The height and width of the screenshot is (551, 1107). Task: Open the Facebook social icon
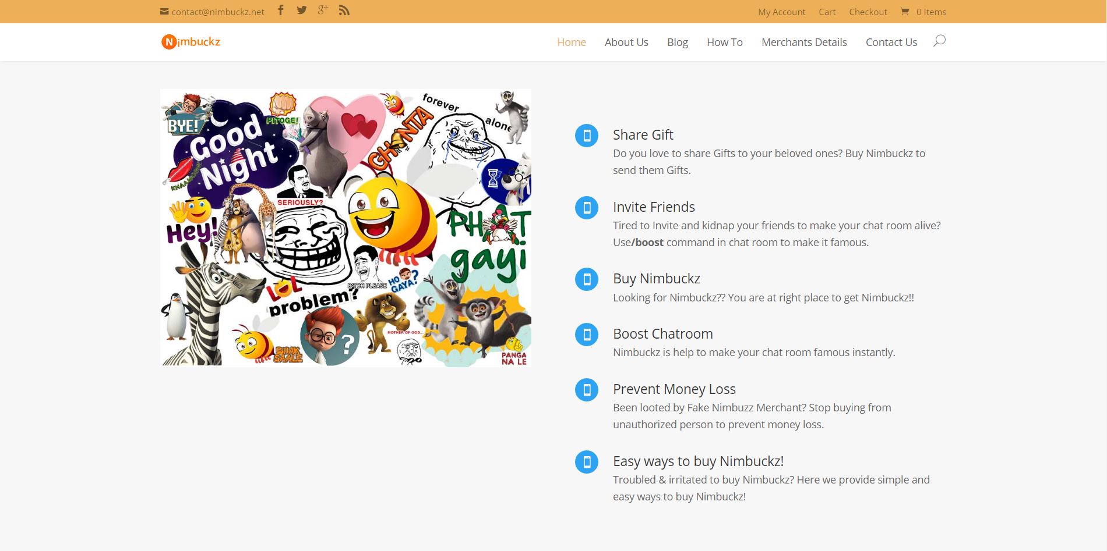coord(281,10)
